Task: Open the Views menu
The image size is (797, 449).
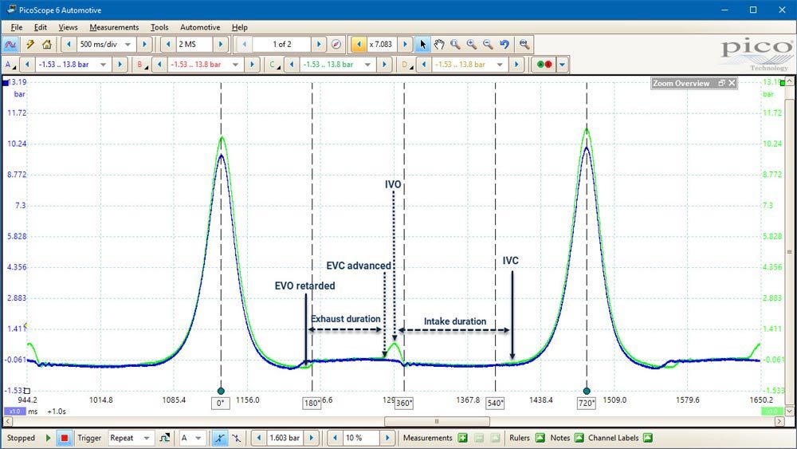Action: 68,27
